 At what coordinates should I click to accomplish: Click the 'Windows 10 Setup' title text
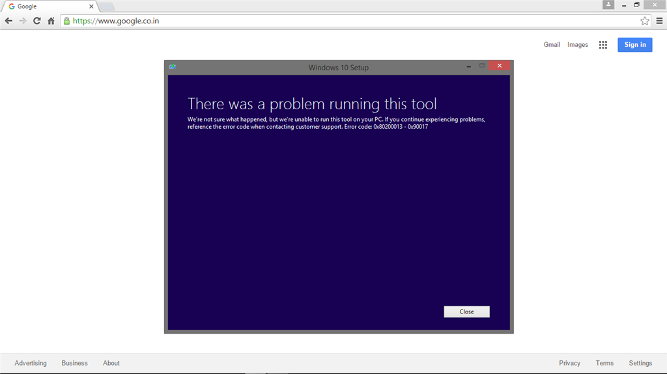[339, 68]
